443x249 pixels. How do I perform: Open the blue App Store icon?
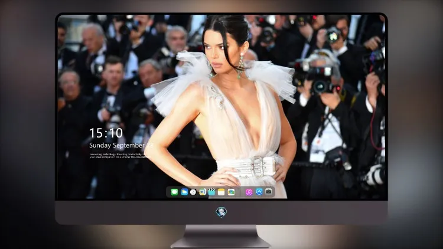[x=259, y=192]
